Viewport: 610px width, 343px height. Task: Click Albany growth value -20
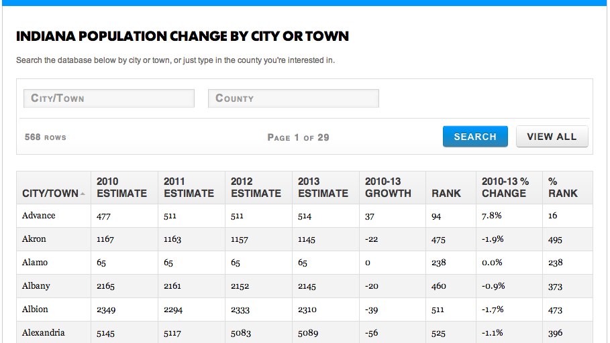pyautogui.click(x=372, y=286)
